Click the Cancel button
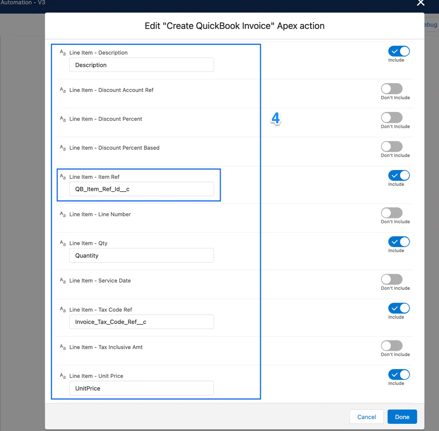Screen dimensions: 439x431 [x=367, y=417]
